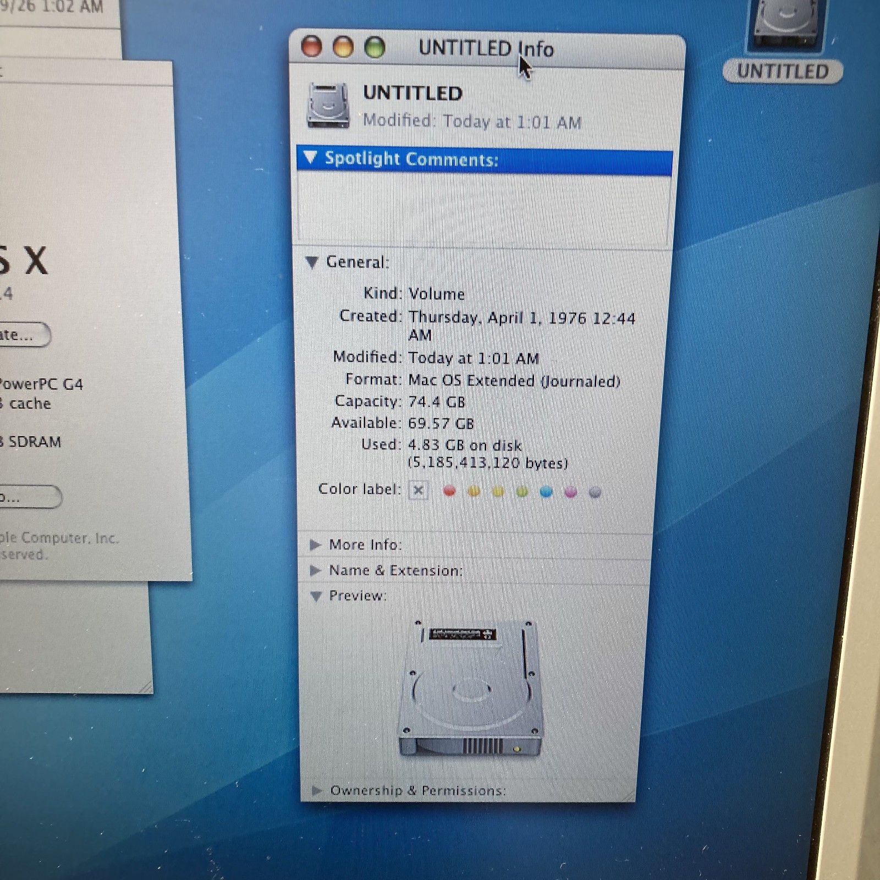Collapse the General section triangle
The width and height of the screenshot is (880, 880).
[312, 262]
